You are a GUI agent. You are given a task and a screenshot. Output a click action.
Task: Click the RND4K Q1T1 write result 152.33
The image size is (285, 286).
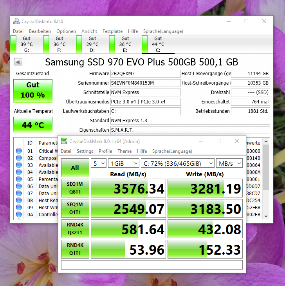click(x=205, y=249)
